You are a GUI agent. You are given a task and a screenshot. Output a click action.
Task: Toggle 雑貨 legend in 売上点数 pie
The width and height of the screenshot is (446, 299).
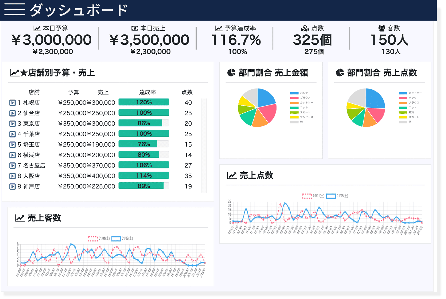[x=406, y=112]
